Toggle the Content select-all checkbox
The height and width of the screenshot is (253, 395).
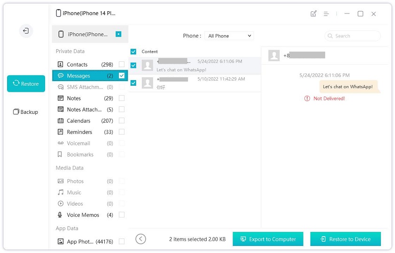pyautogui.click(x=133, y=52)
